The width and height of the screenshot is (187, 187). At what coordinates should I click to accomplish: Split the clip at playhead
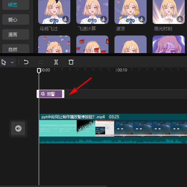56,62
